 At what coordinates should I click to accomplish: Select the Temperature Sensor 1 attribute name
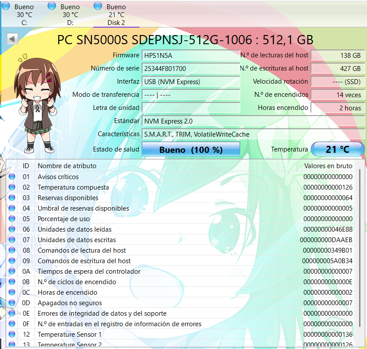point(70,335)
